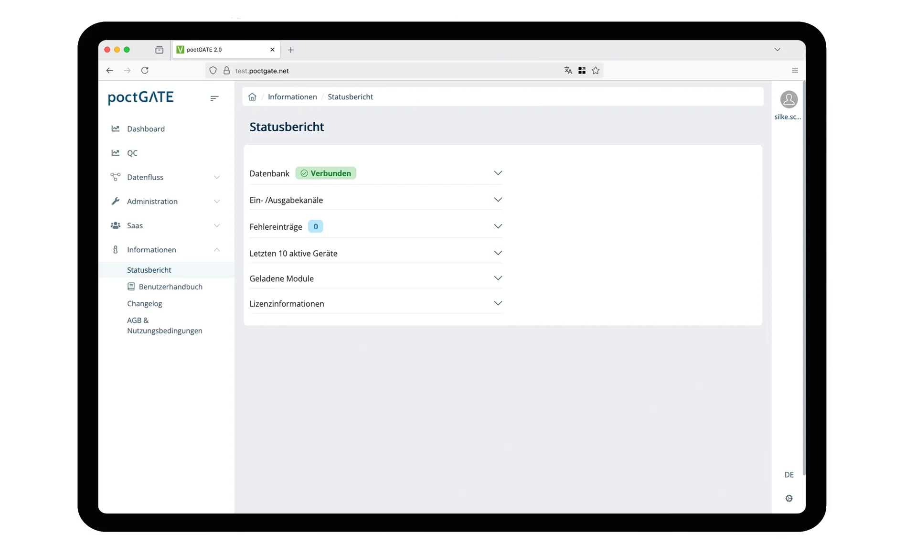Click the browser forward arrow
This screenshot has height=555, width=917.
tap(127, 70)
